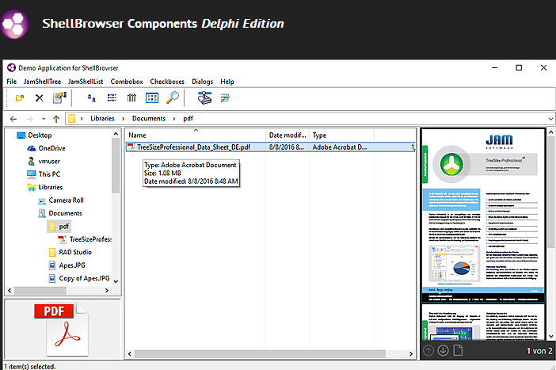Expand the chevron after Libraries in breadcrumb
This screenshot has width=556, height=370.
[x=124, y=119]
